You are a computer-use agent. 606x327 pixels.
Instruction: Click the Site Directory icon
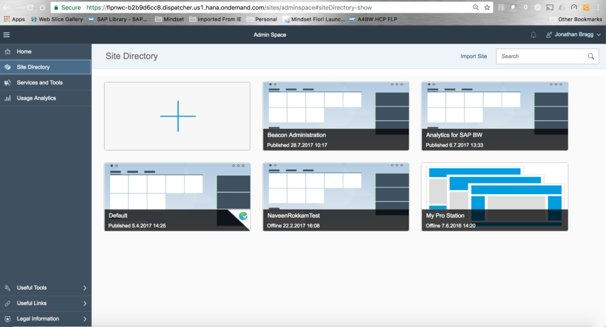(7, 67)
